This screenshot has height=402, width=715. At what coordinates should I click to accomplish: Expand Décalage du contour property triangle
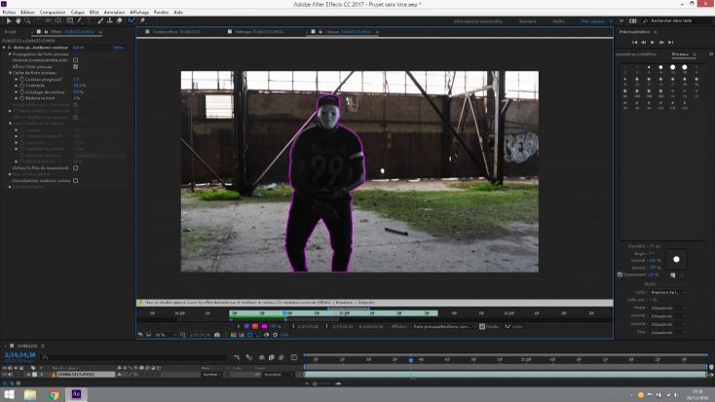(x=17, y=92)
